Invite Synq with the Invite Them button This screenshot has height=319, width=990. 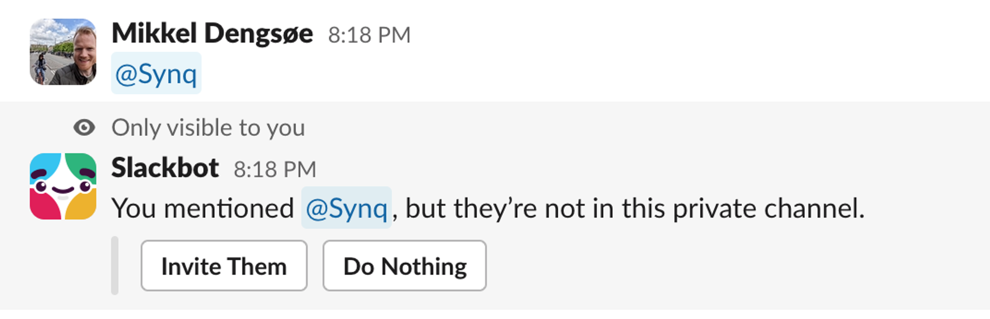224,266
